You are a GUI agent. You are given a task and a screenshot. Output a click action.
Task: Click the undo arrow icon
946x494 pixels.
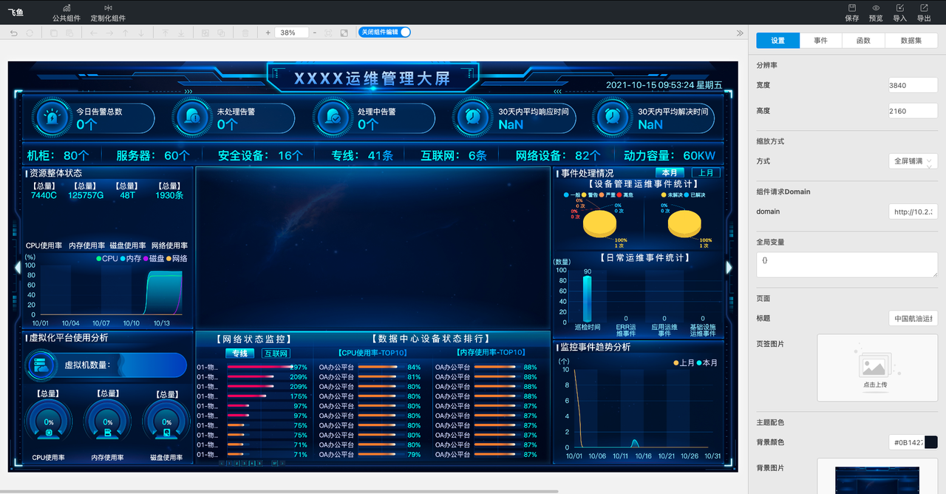point(13,33)
